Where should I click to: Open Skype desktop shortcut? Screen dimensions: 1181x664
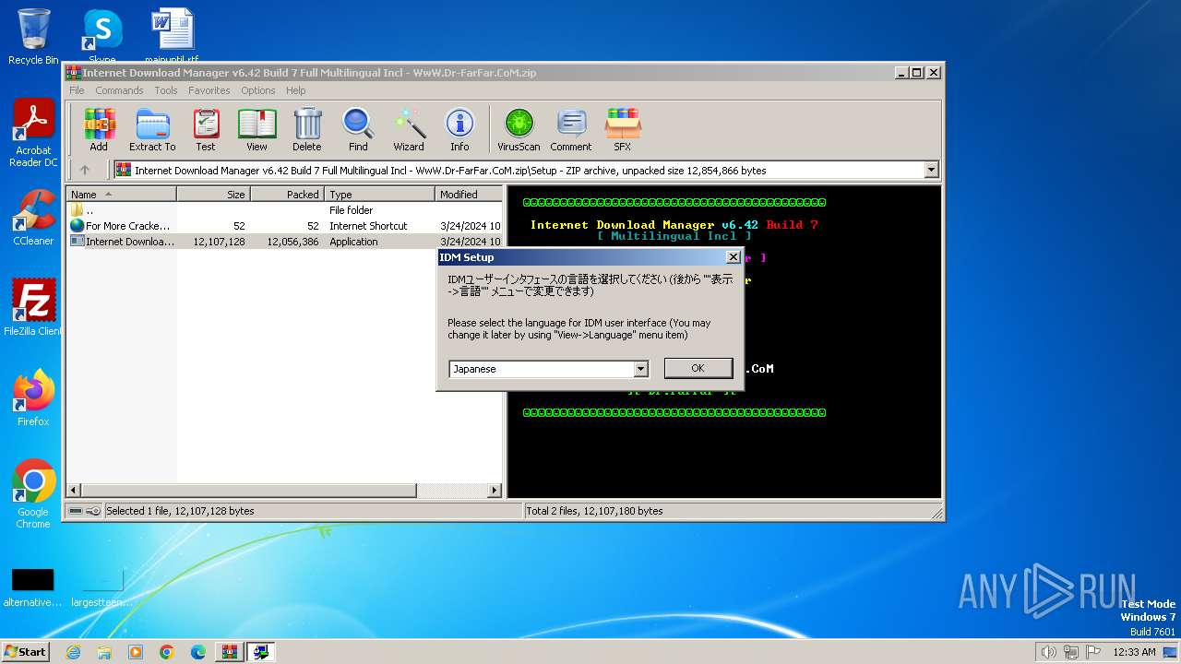pyautogui.click(x=101, y=37)
